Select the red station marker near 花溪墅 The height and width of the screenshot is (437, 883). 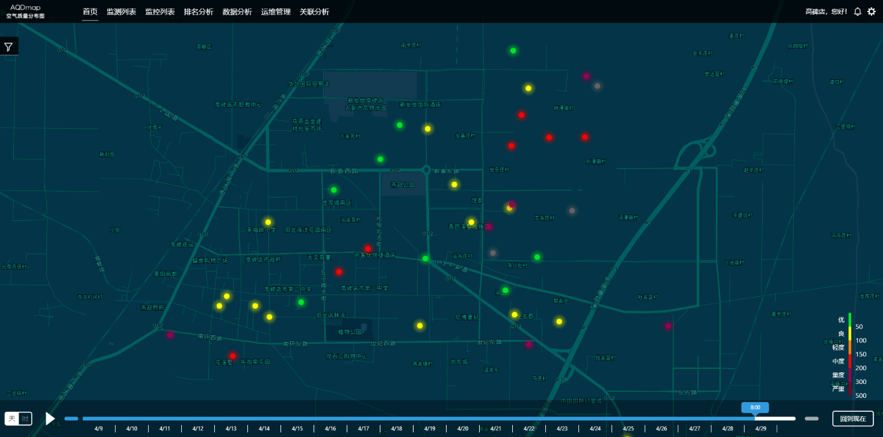coord(232,356)
